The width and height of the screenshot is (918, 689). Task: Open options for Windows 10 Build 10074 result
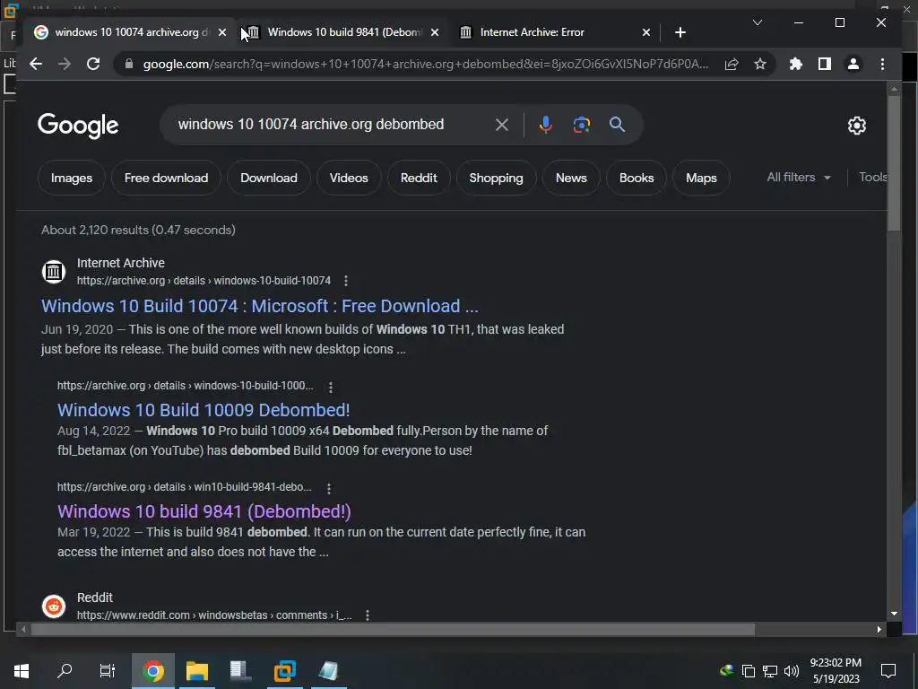pyautogui.click(x=346, y=281)
